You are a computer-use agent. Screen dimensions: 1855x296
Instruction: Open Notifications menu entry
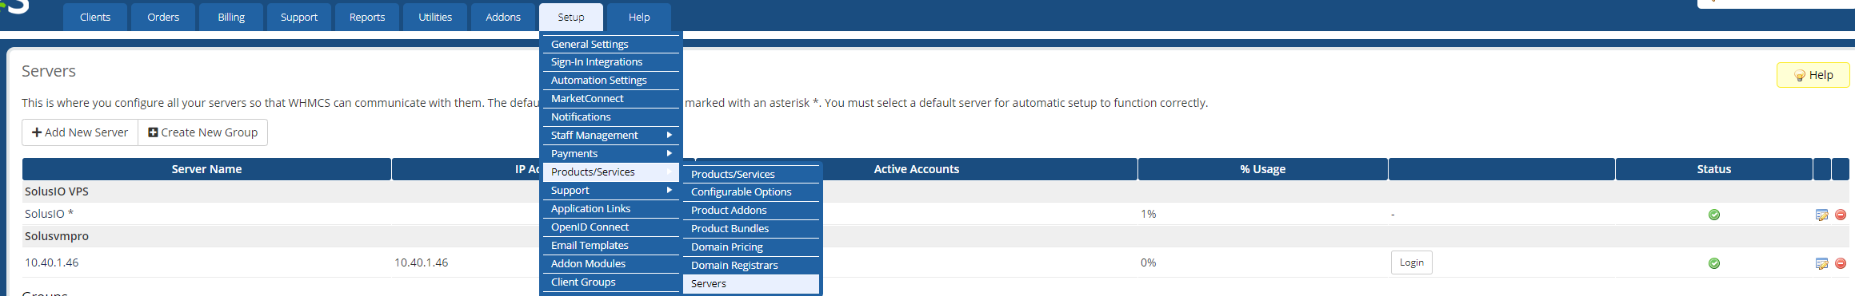click(611, 117)
